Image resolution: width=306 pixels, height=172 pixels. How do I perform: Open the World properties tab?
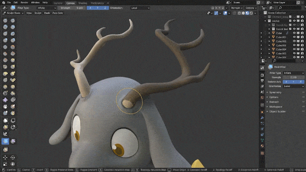point(262,97)
